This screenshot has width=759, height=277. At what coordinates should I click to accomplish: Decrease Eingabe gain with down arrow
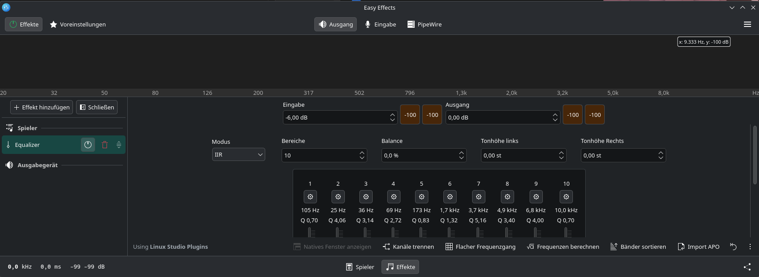(392, 120)
